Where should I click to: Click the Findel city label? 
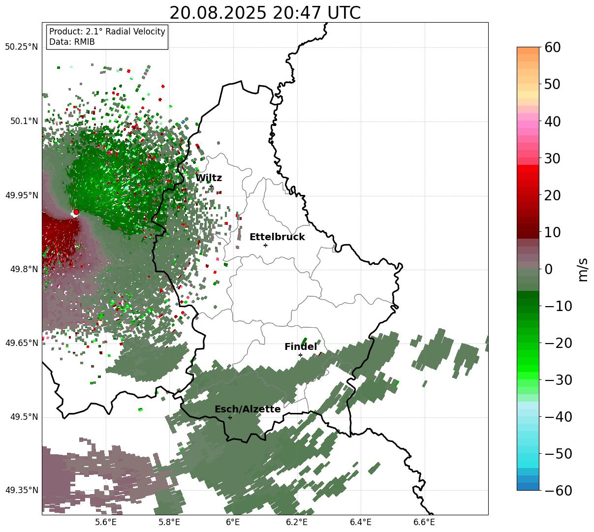[x=301, y=347]
